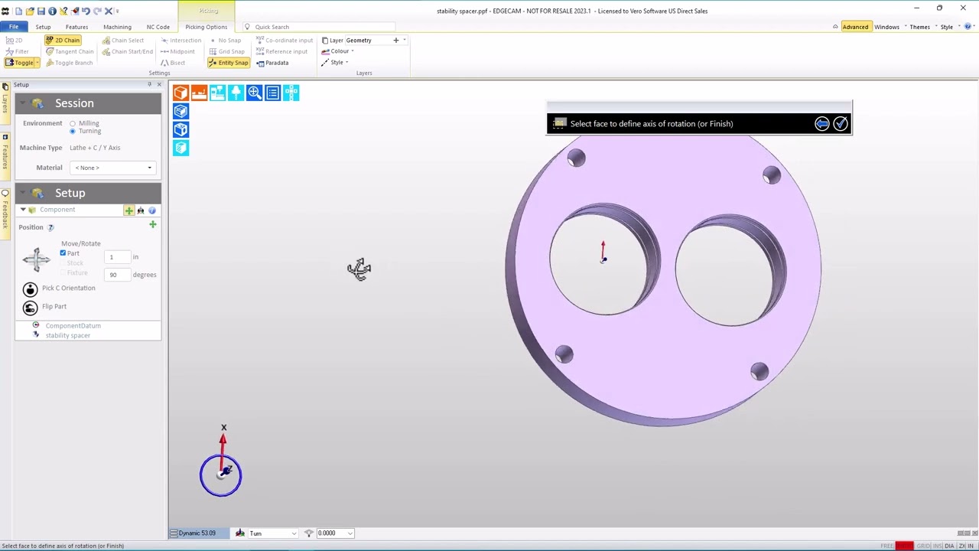The height and width of the screenshot is (551, 979).
Task: Click the Finish checkmark in prompt bar
Action: [x=840, y=123]
